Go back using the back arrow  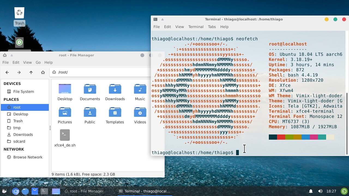7,72
